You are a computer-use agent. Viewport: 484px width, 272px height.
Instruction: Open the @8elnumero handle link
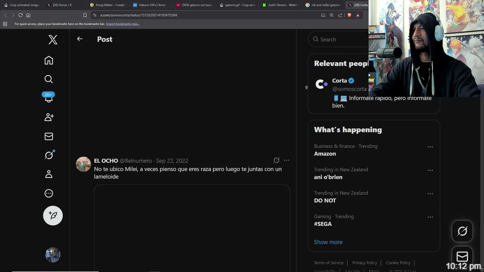(136, 161)
